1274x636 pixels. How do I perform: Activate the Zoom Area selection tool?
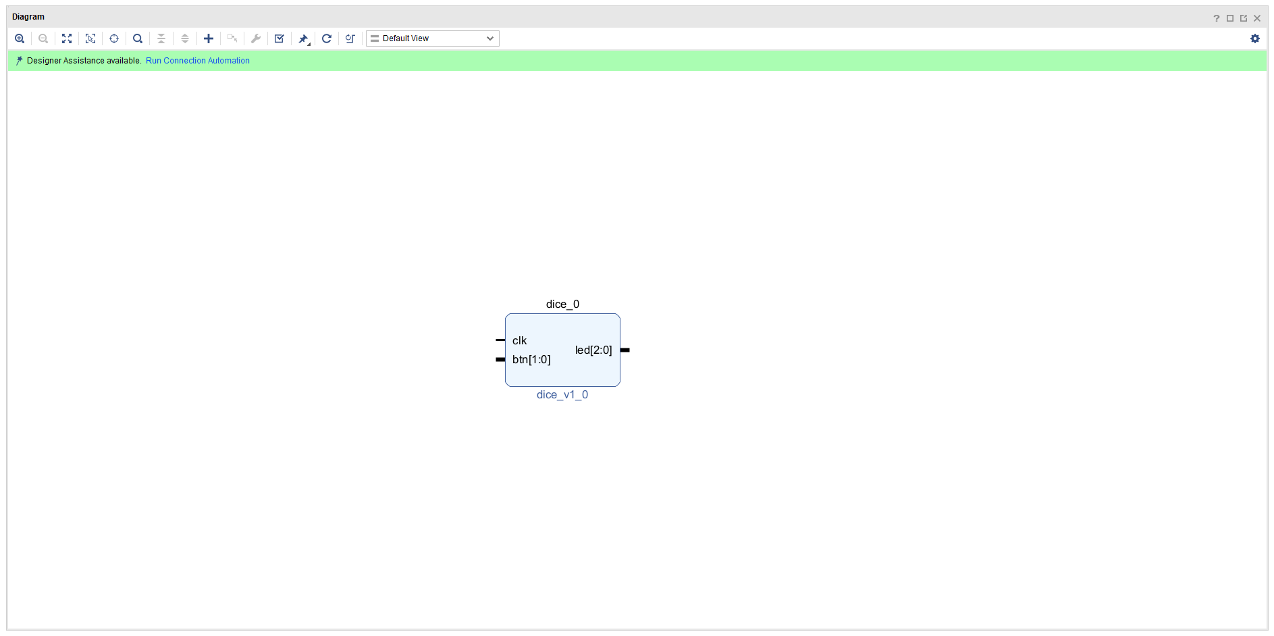click(90, 38)
